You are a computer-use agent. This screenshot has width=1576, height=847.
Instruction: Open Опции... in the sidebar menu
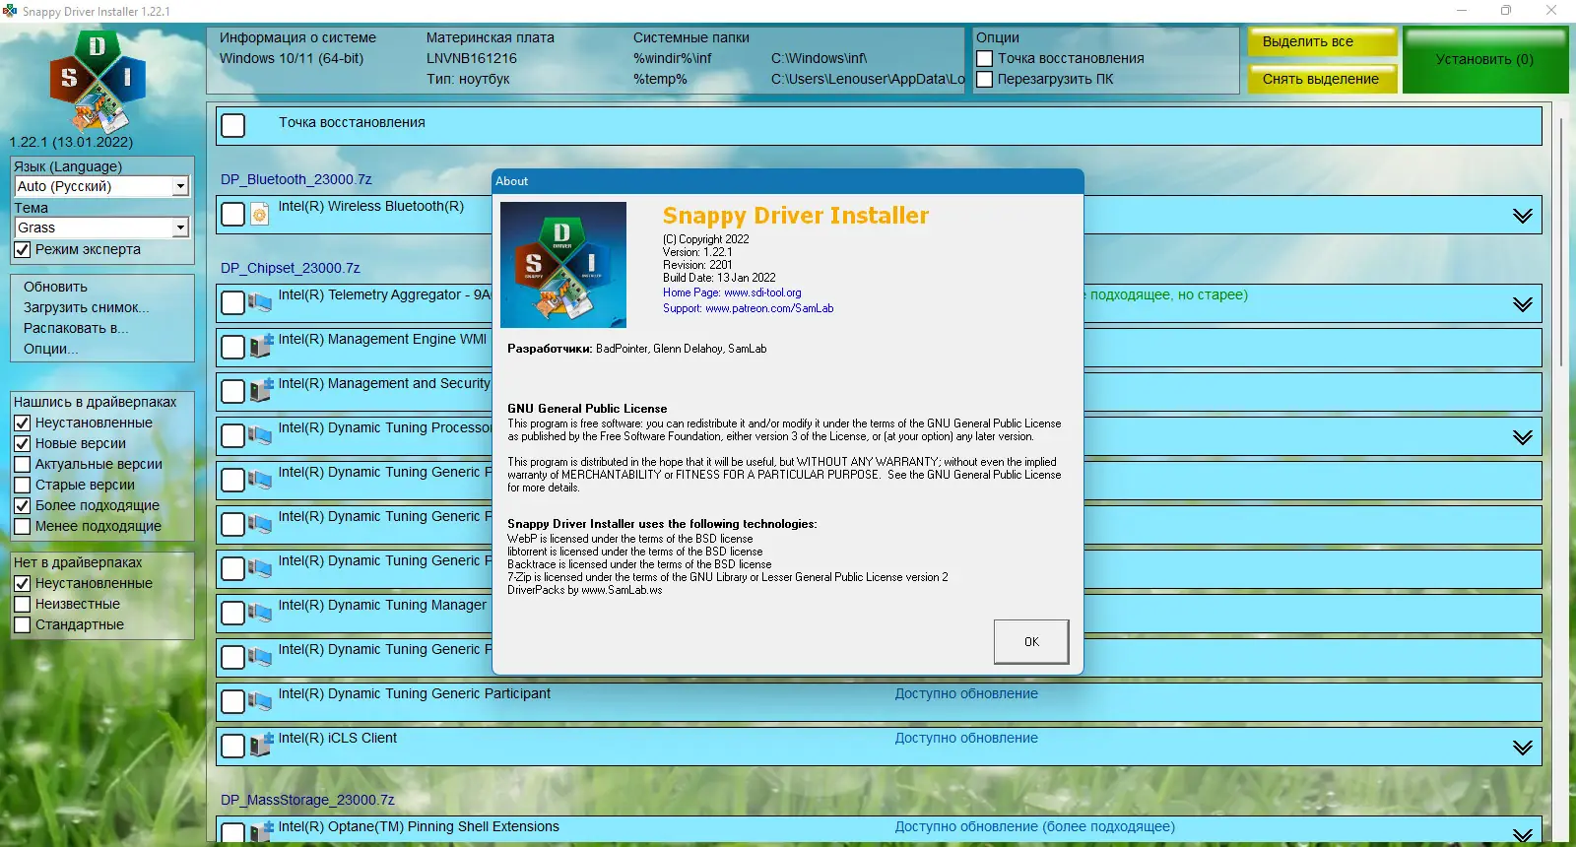point(50,349)
